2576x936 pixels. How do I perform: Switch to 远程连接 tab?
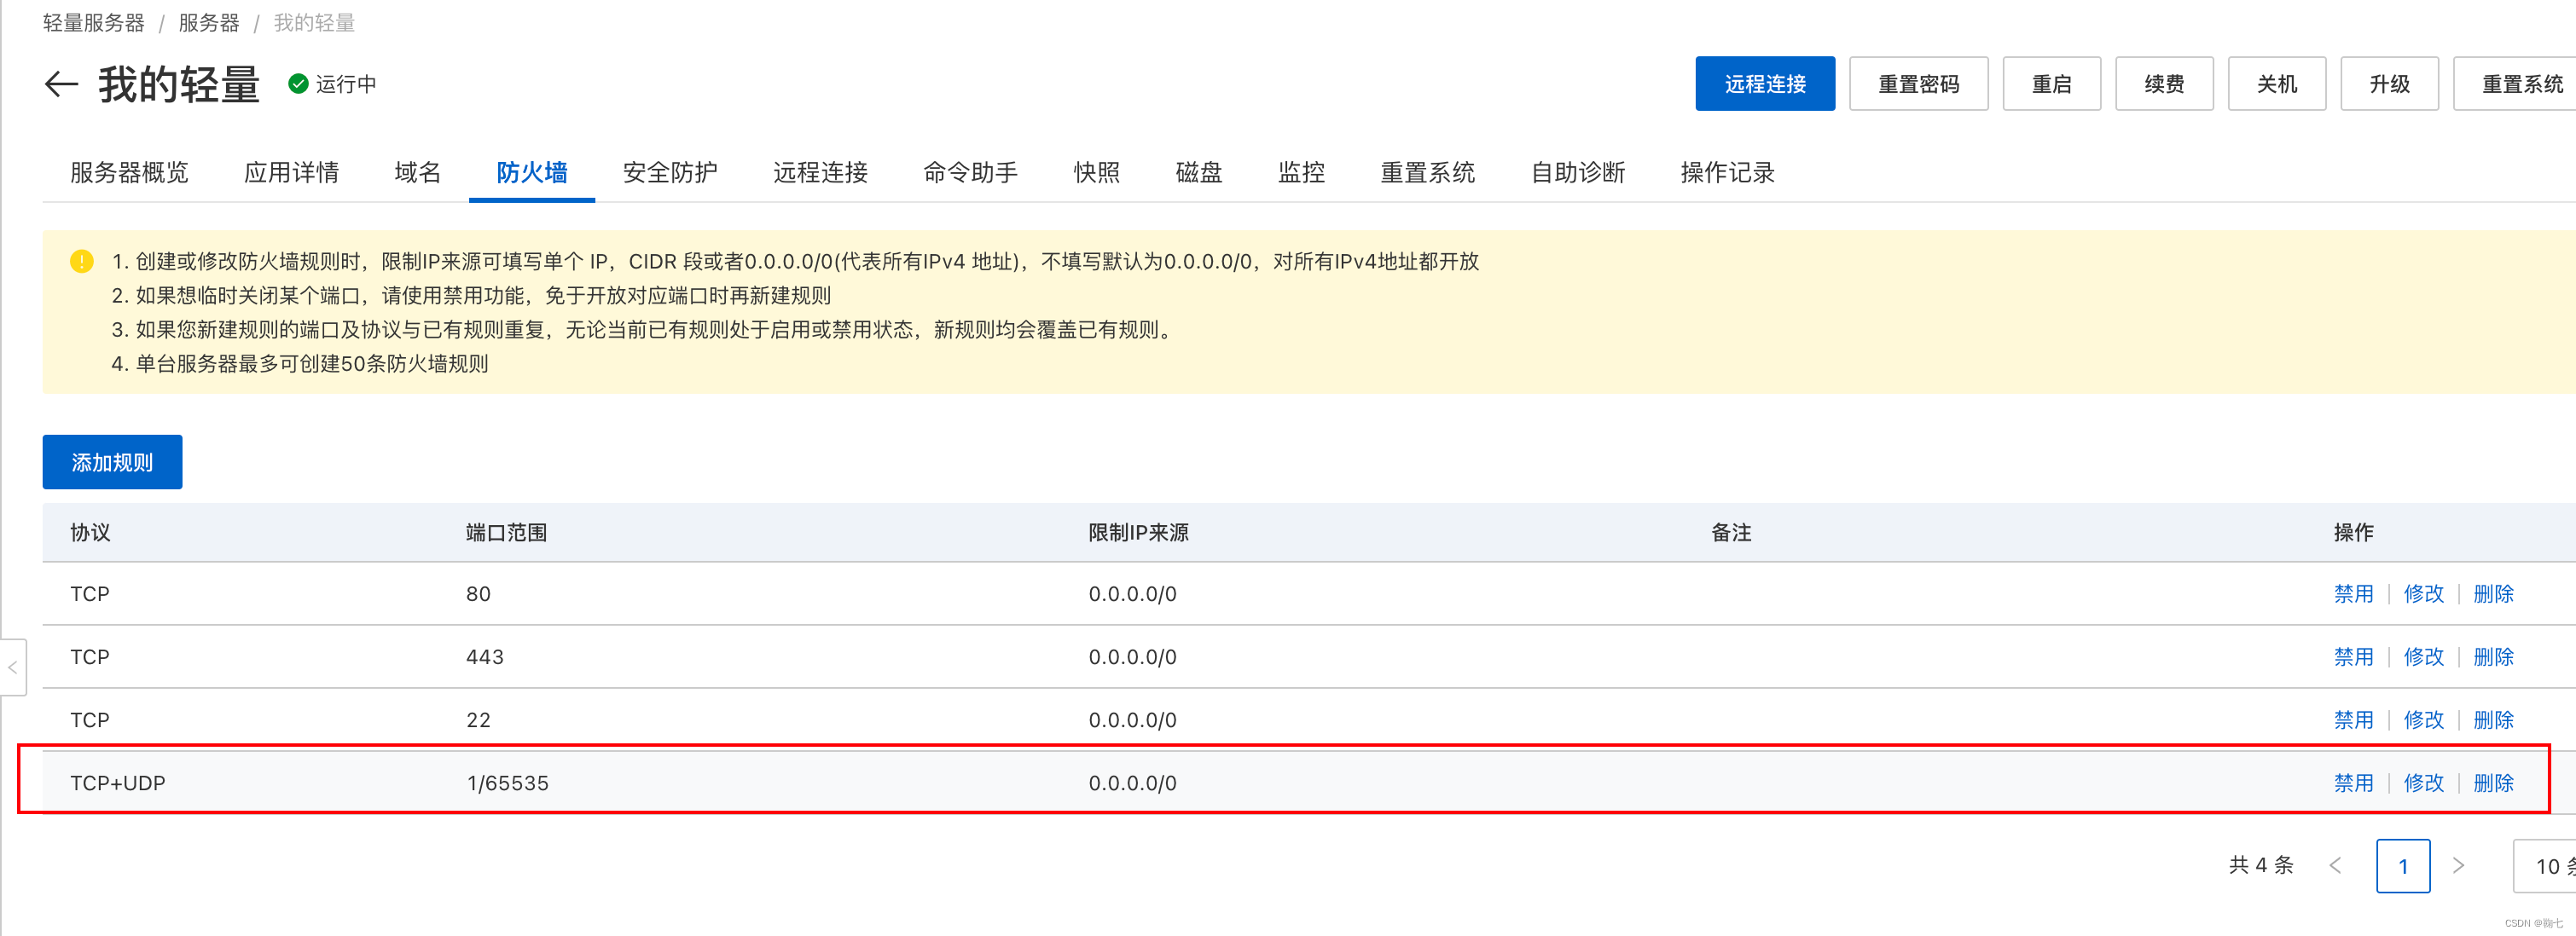820,173
